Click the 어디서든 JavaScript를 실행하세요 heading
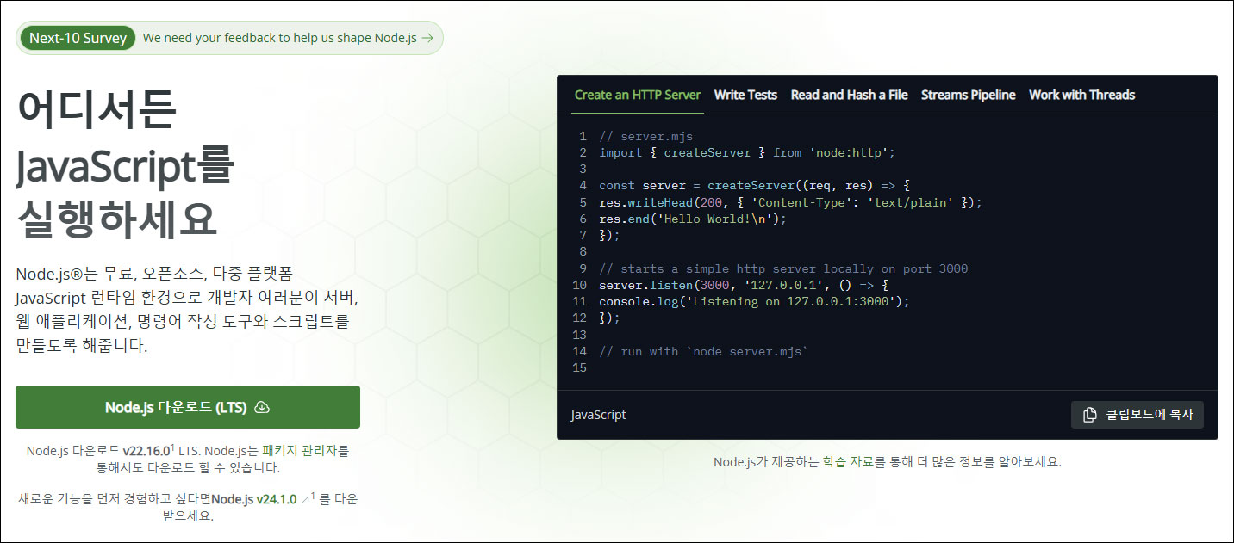 (126, 164)
